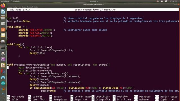The width and height of the screenshot is (180, 101).
Task: Click the 'M-U Deshacer' shortcut hint
Action: click(x=142, y=97)
